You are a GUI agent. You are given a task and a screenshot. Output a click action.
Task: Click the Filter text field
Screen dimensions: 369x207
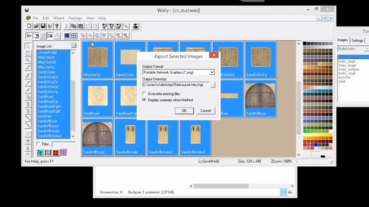click(64, 144)
